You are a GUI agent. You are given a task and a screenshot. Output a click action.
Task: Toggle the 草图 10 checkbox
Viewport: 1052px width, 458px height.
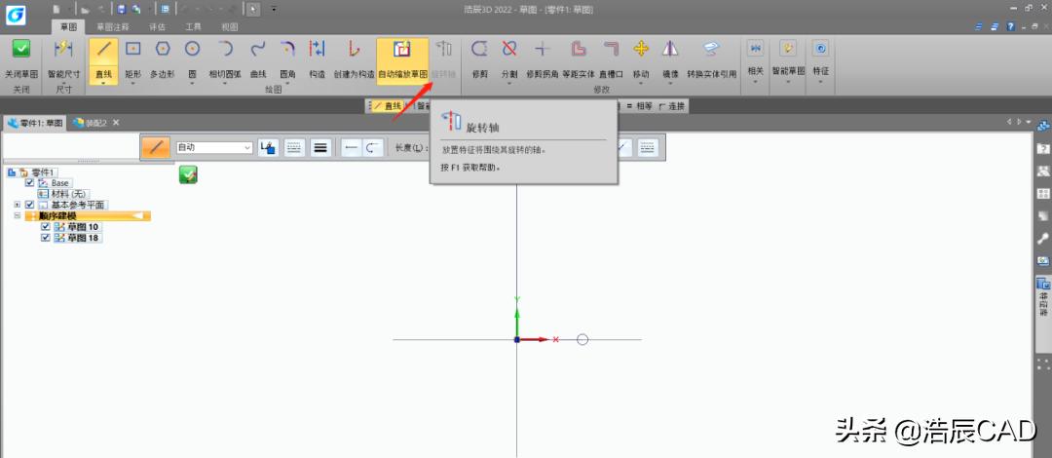point(46,227)
